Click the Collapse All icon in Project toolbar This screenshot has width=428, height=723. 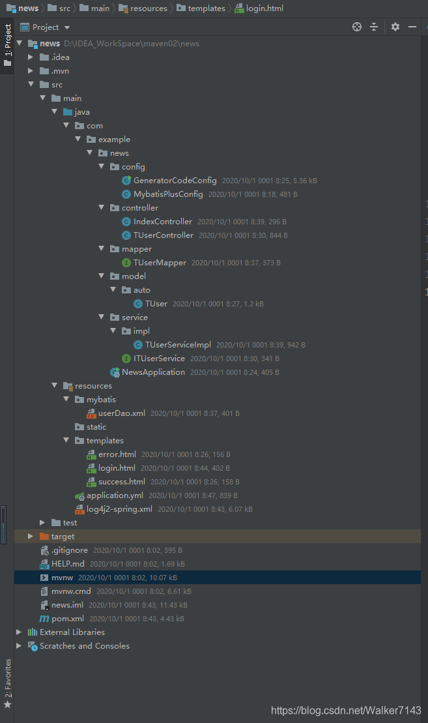coord(374,27)
